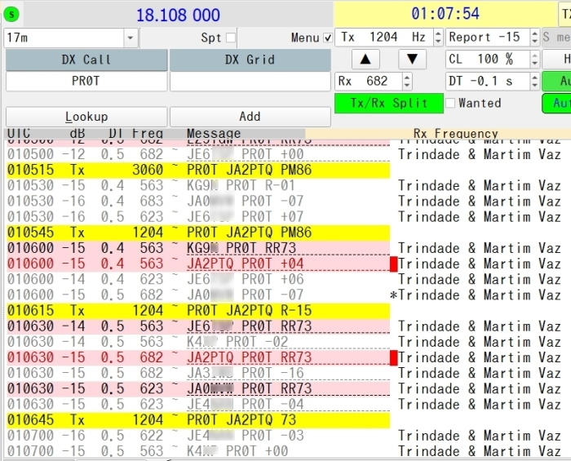The image size is (571, 461).
Task: Click the Message column header
Action: pyautogui.click(x=214, y=133)
